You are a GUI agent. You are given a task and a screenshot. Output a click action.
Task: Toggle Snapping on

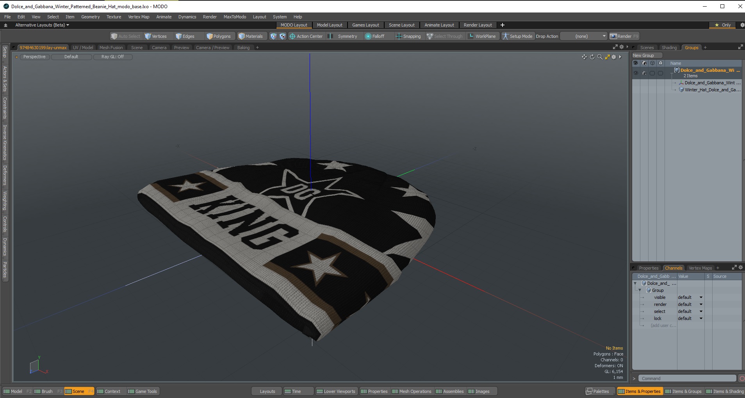coord(408,36)
